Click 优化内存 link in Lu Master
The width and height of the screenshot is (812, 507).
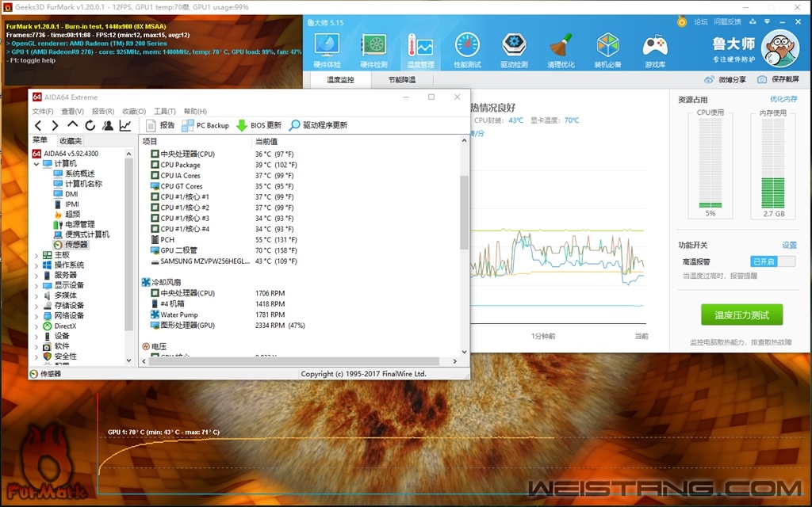[783, 99]
